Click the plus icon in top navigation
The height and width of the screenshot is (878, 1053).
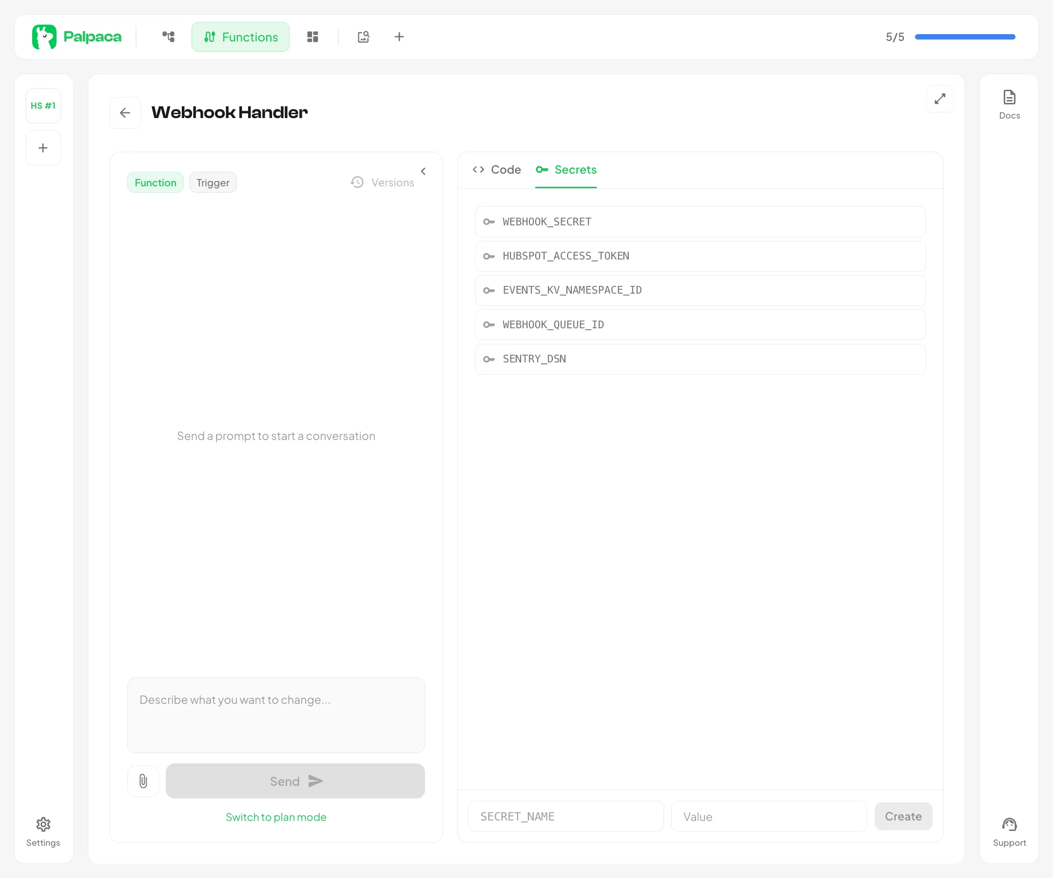tap(399, 37)
